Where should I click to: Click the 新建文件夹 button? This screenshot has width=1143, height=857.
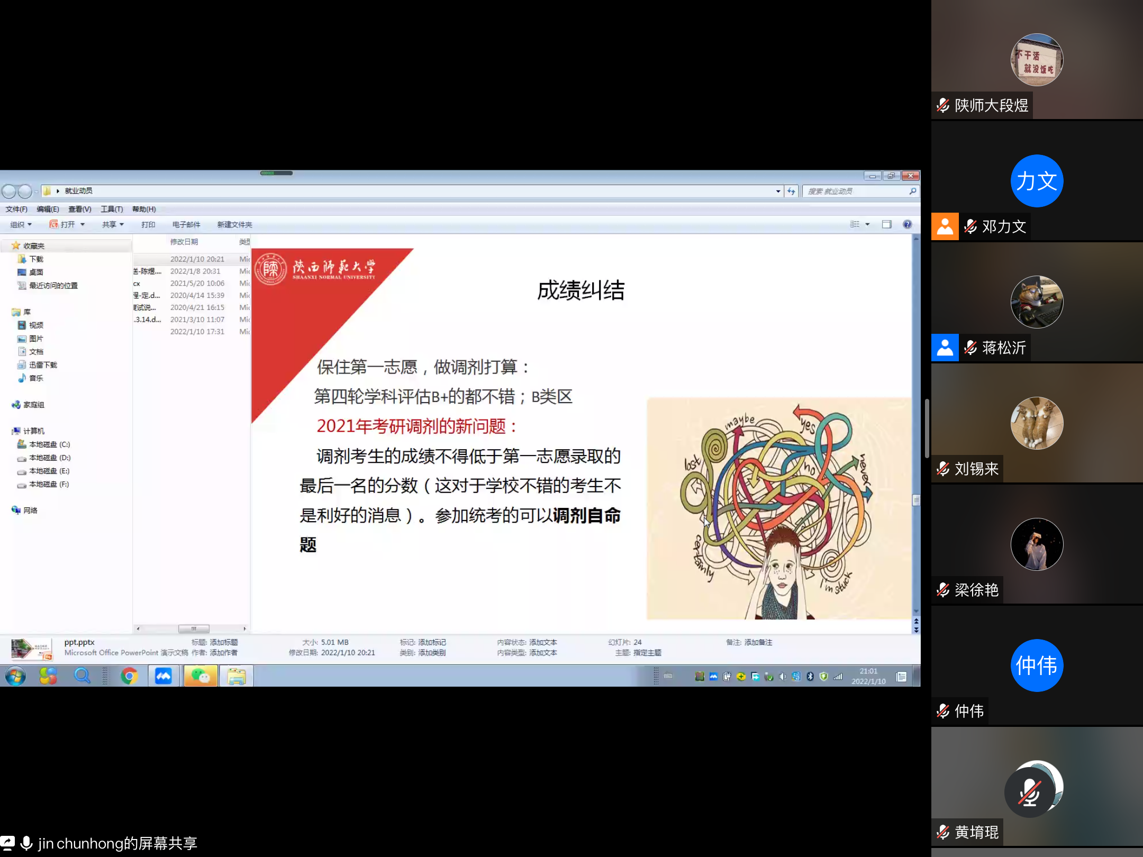234,224
